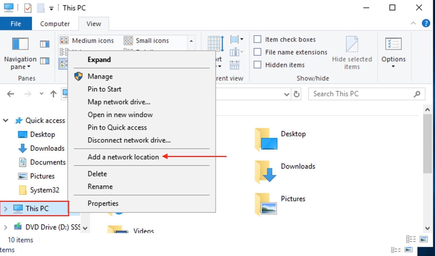This screenshot has height=256, width=435.
Task: Open address bar history dropdown
Action: [x=286, y=94]
